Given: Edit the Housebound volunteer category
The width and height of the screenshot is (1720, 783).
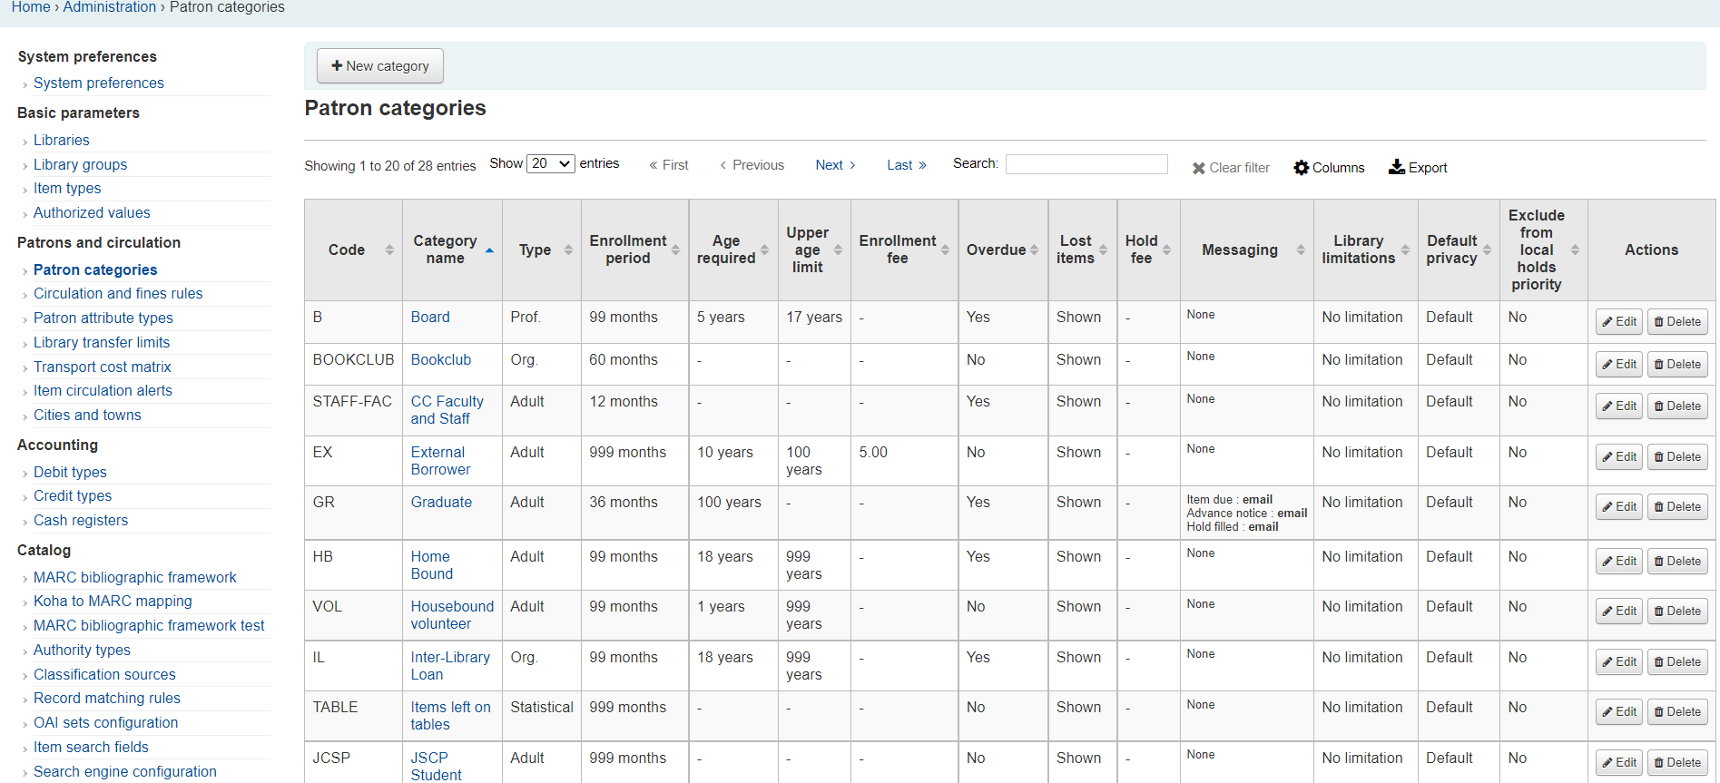Looking at the screenshot, I should click(1619, 612).
